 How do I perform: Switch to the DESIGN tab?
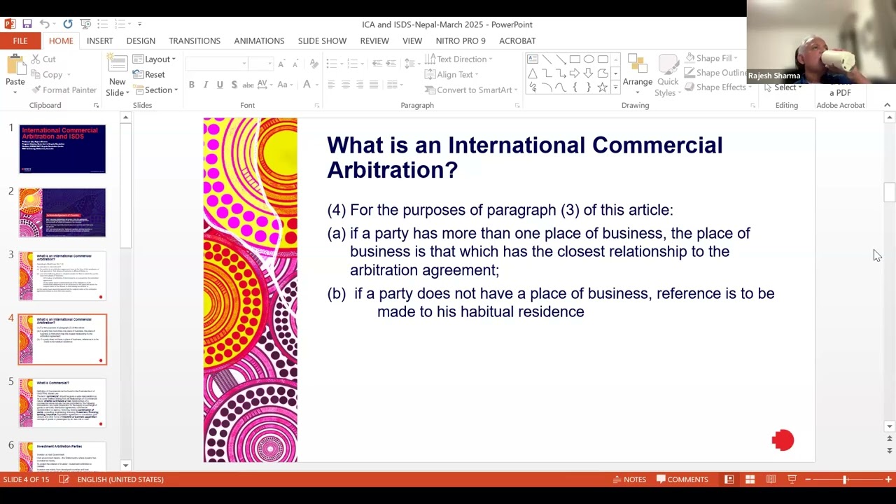point(141,41)
